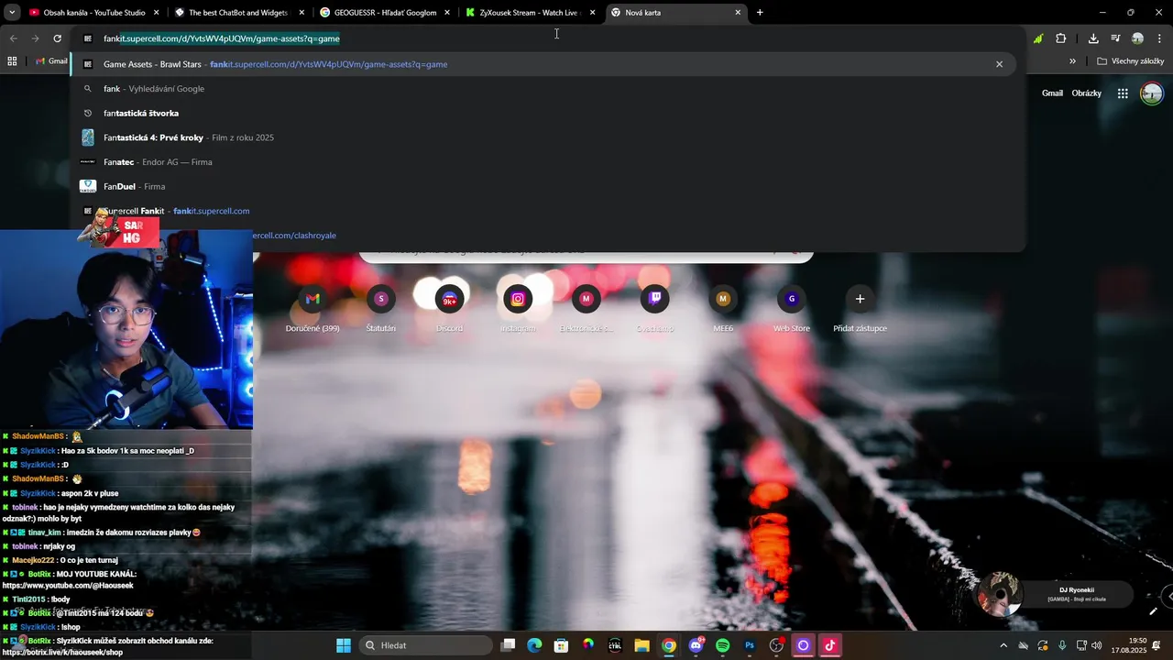Switch to the Obsah kanála YouTube Studio tab
Image resolution: width=1173 pixels, height=660 pixels.
(93, 12)
